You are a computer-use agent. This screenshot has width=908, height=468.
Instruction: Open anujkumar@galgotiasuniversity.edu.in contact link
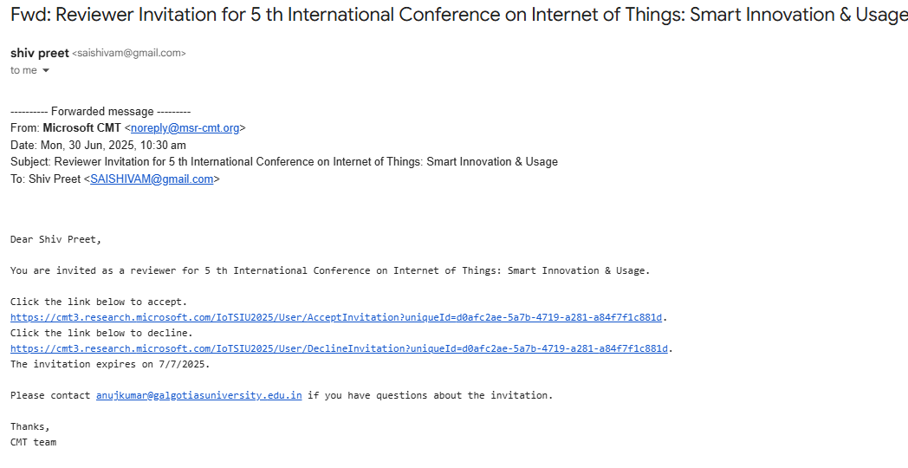pos(198,395)
